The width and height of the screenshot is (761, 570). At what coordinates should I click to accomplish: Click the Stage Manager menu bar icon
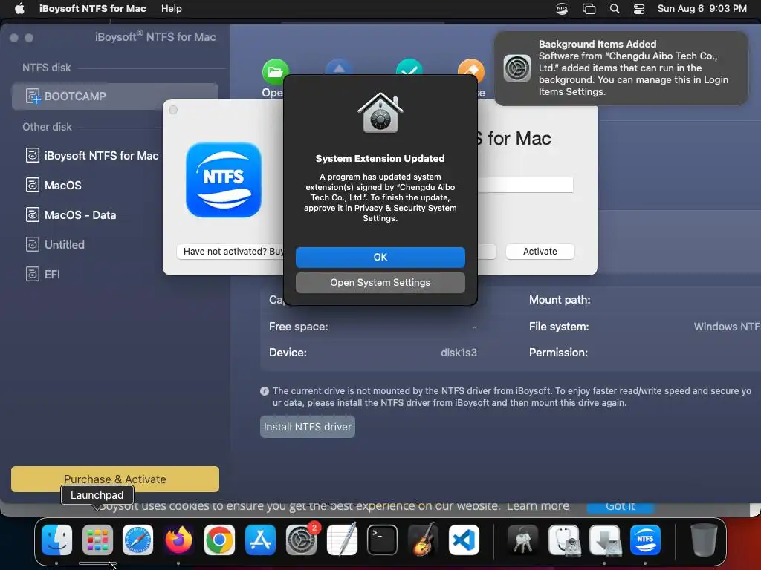(x=589, y=9)
